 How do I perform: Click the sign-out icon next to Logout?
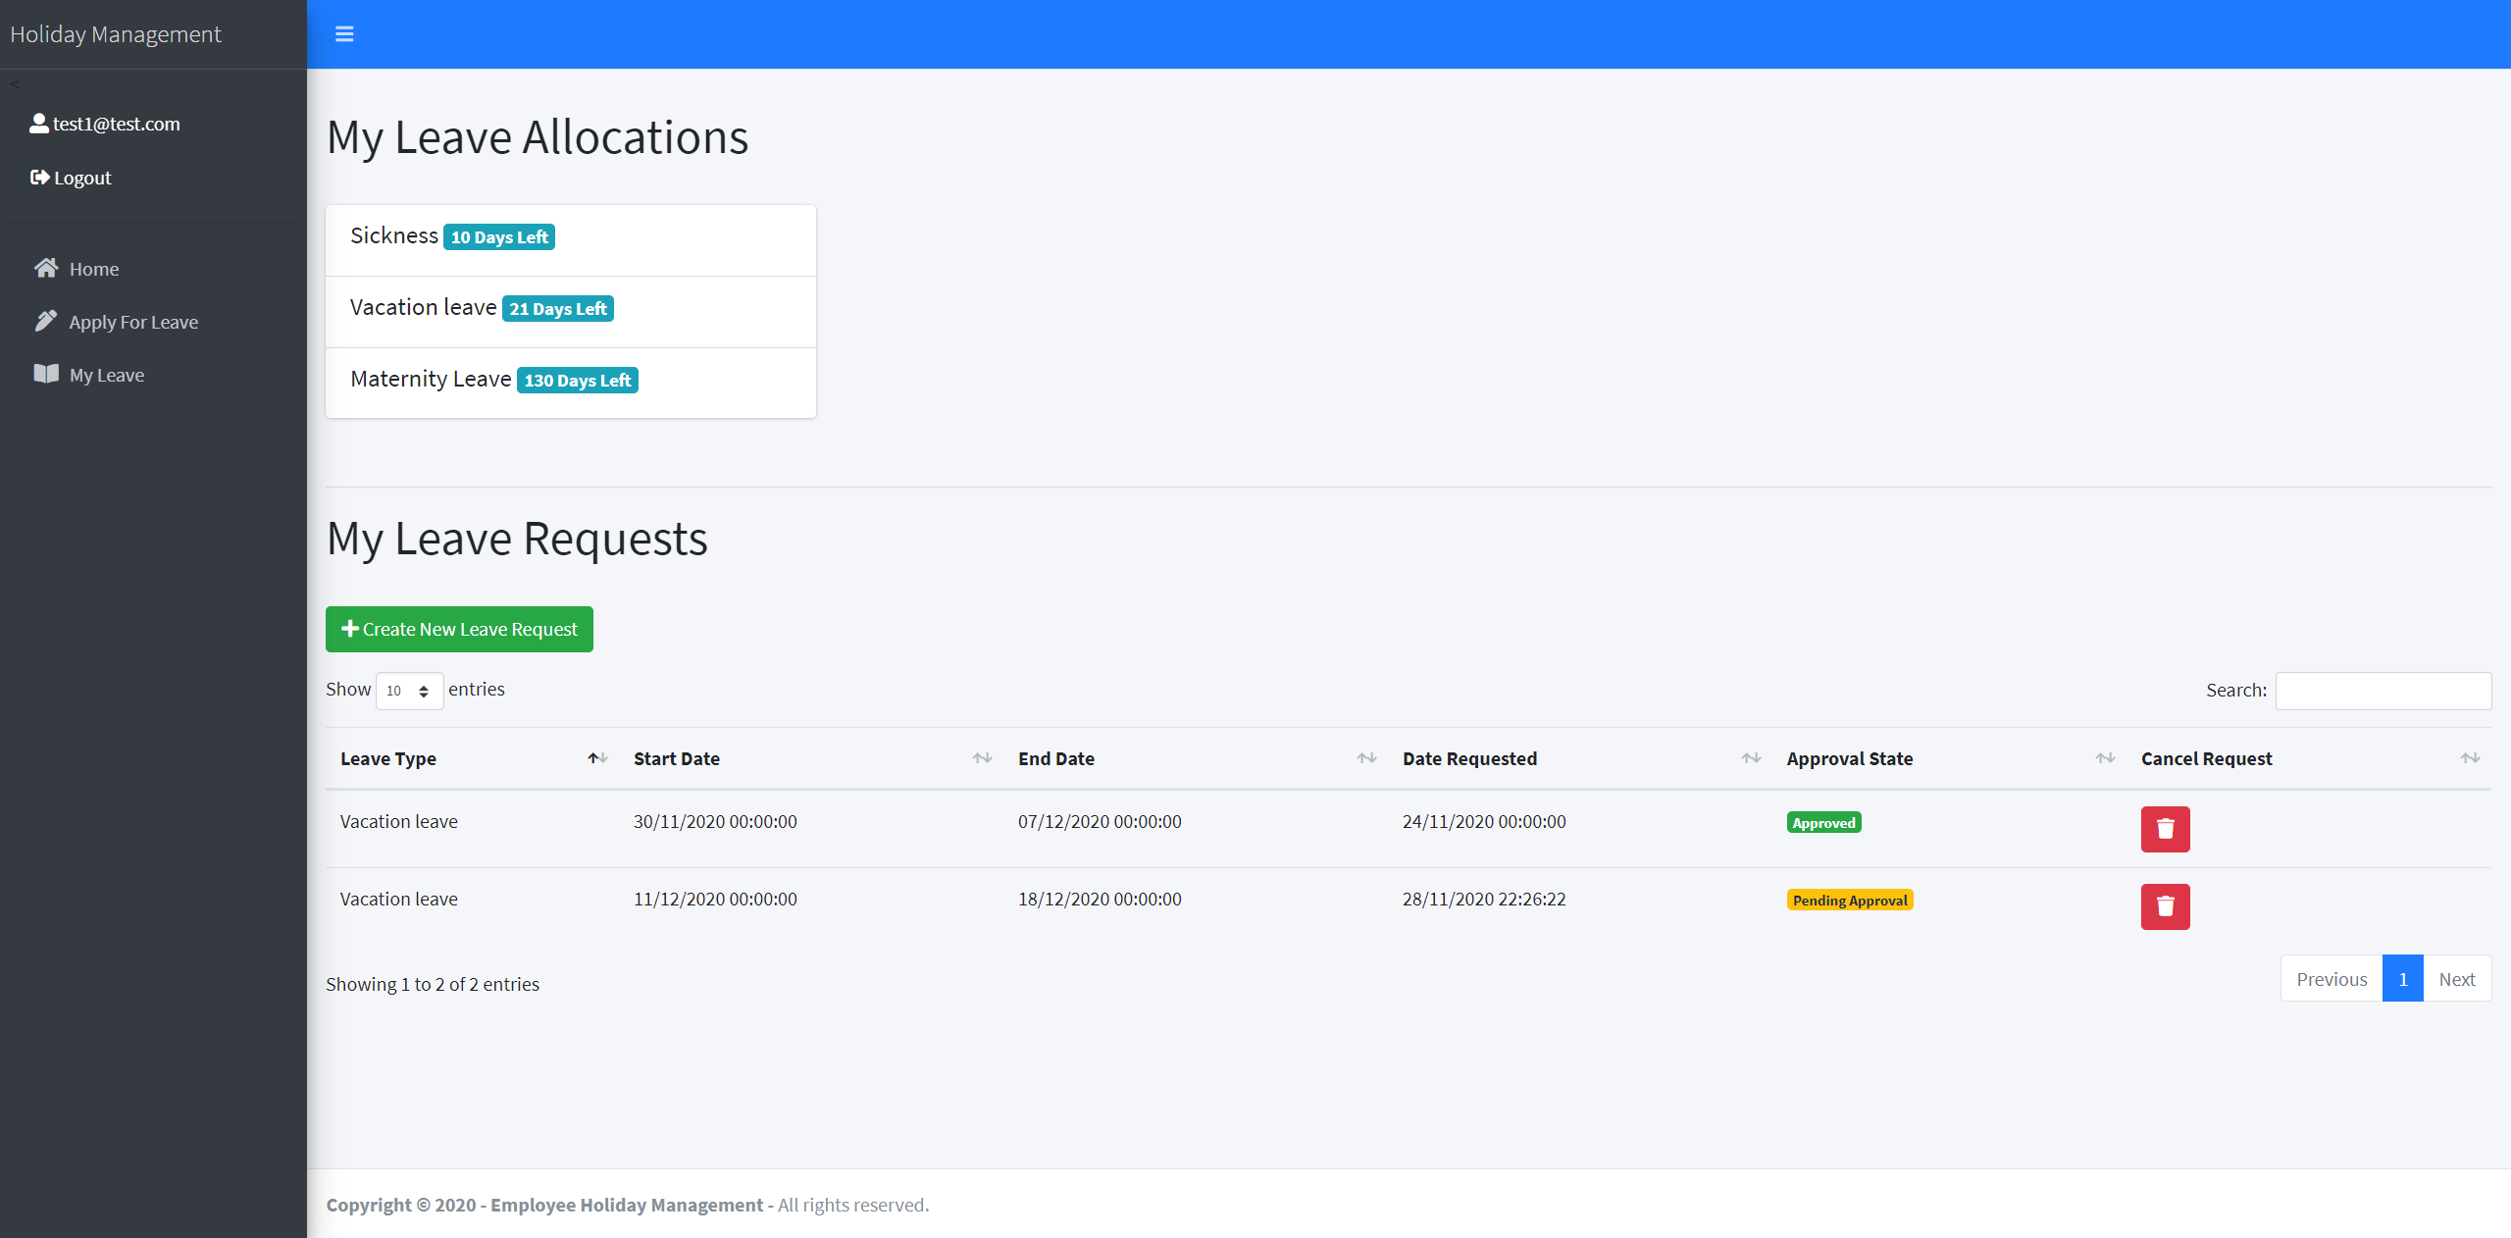(x=39, y=177)
